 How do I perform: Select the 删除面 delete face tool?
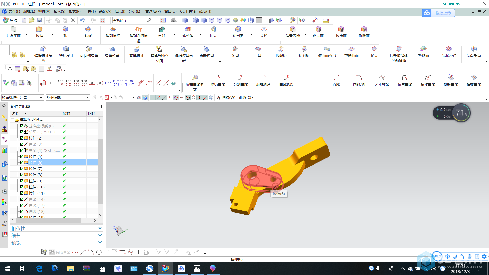(x=364, y=29)
